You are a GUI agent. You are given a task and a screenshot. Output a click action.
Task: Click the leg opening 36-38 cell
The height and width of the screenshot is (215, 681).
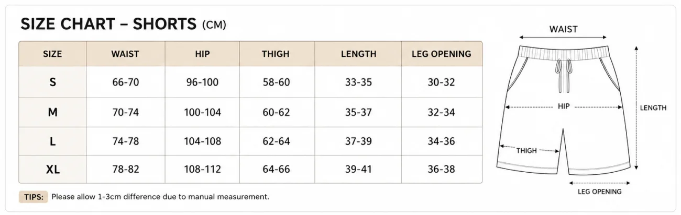pyautogui.click(x=441, y=169)
